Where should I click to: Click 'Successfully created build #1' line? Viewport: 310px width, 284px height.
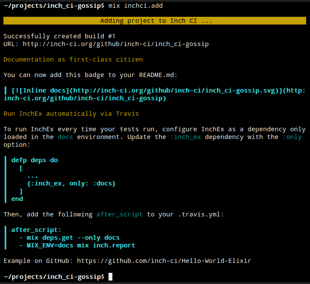click(x=59, y=37)
